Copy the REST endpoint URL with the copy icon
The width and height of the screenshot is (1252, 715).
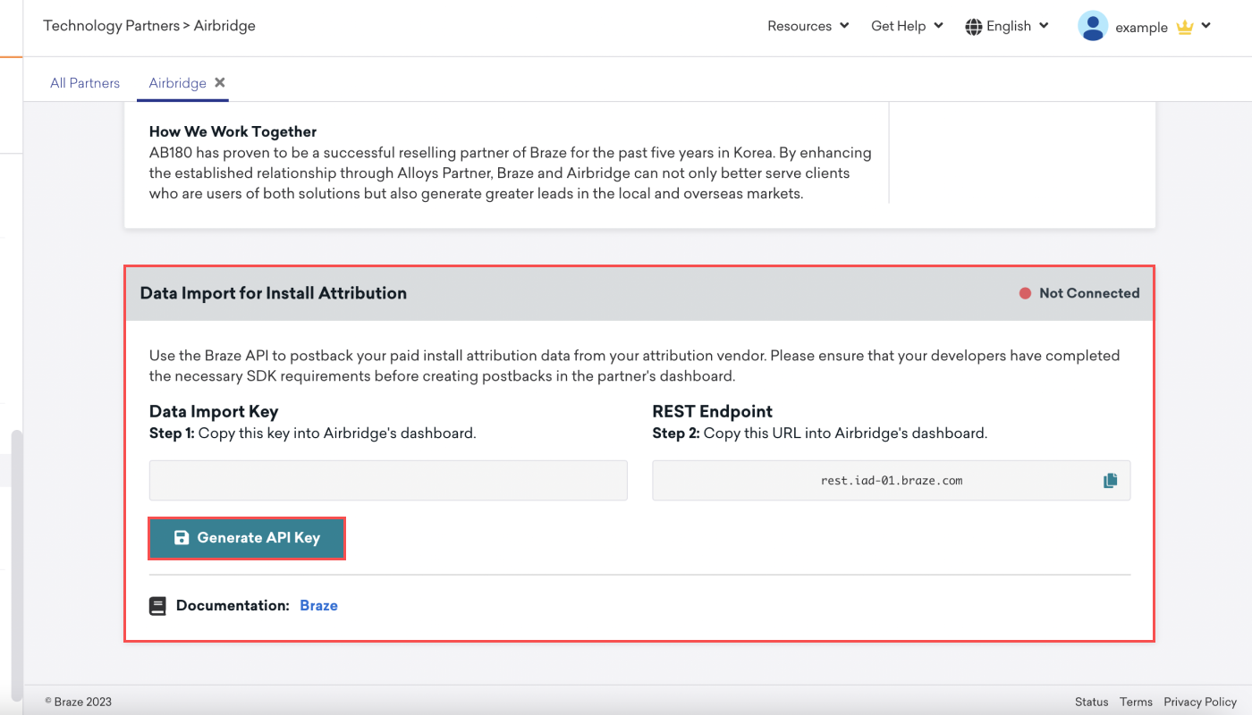(x=1110, y=481)
